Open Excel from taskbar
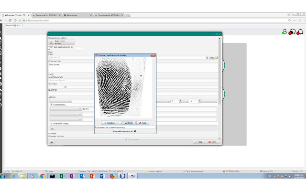 pos(62,176)
